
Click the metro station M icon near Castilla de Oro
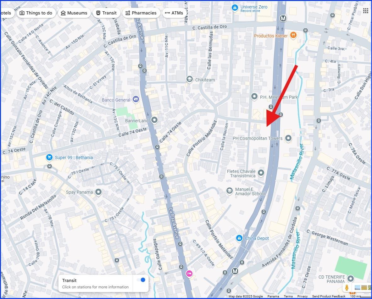click(283, 18)
